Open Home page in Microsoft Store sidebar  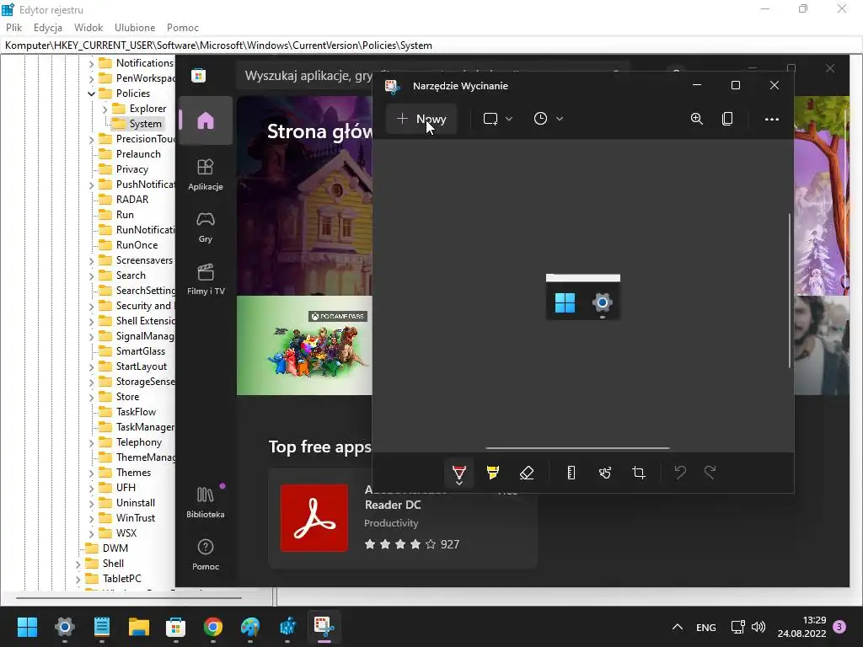[x=206, y=120]
